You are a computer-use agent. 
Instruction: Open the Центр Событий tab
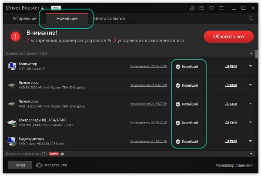pyautogui.click(x=109, y=18)
